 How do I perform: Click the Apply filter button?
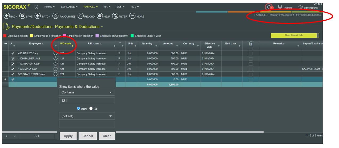pyautogui.click(x=68, y=136)
